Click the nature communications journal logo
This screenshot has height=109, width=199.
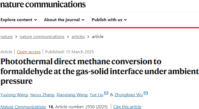(x=43, y=4)
